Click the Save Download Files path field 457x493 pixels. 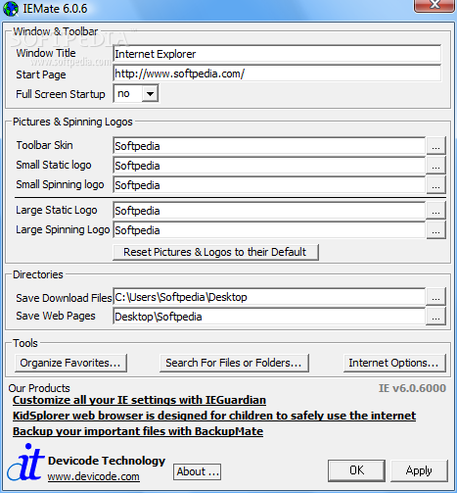tap(269, 297)
